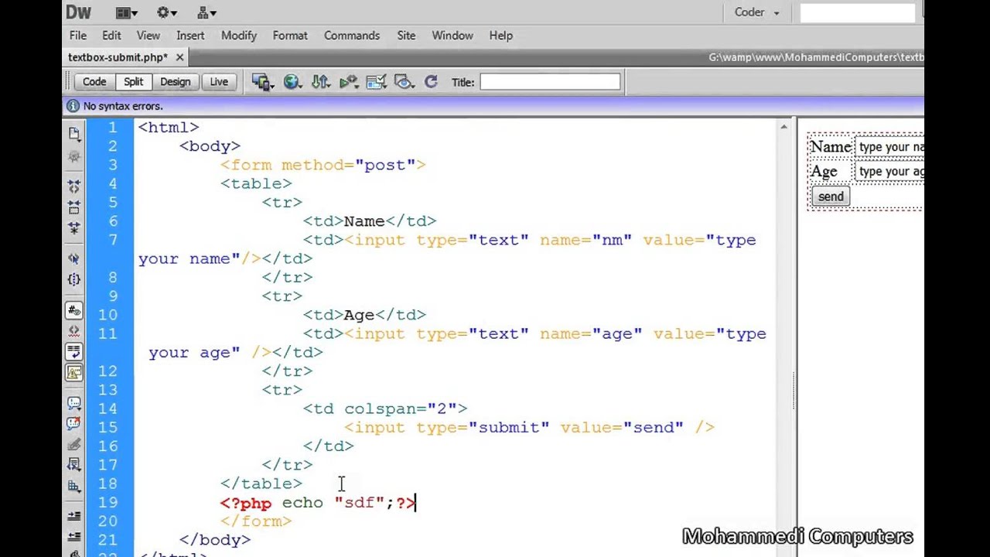Click the document Title input field
990x557 pixels.
tap(550, 82)
